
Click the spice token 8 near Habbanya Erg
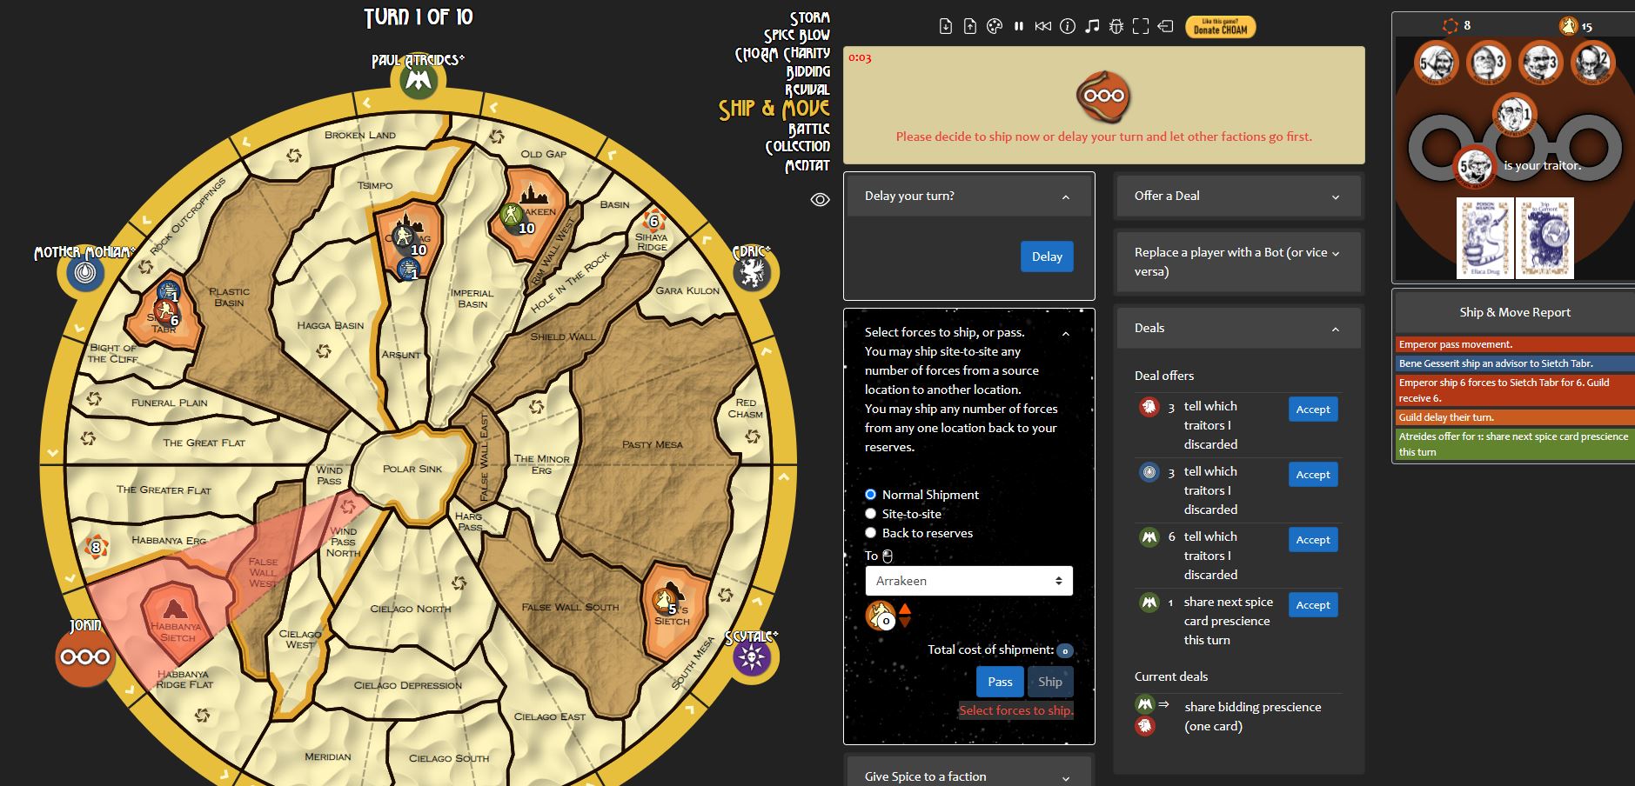coord(96,547)
